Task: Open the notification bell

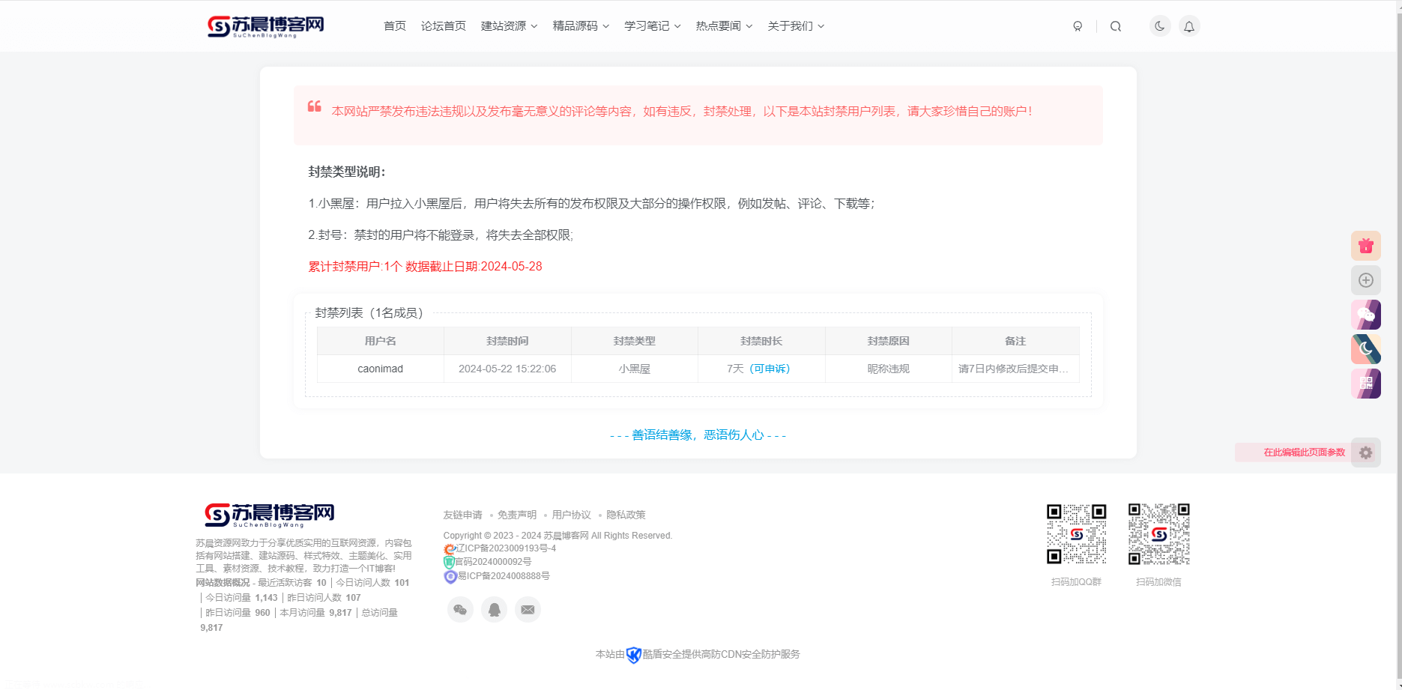Action: (1189, 26)
